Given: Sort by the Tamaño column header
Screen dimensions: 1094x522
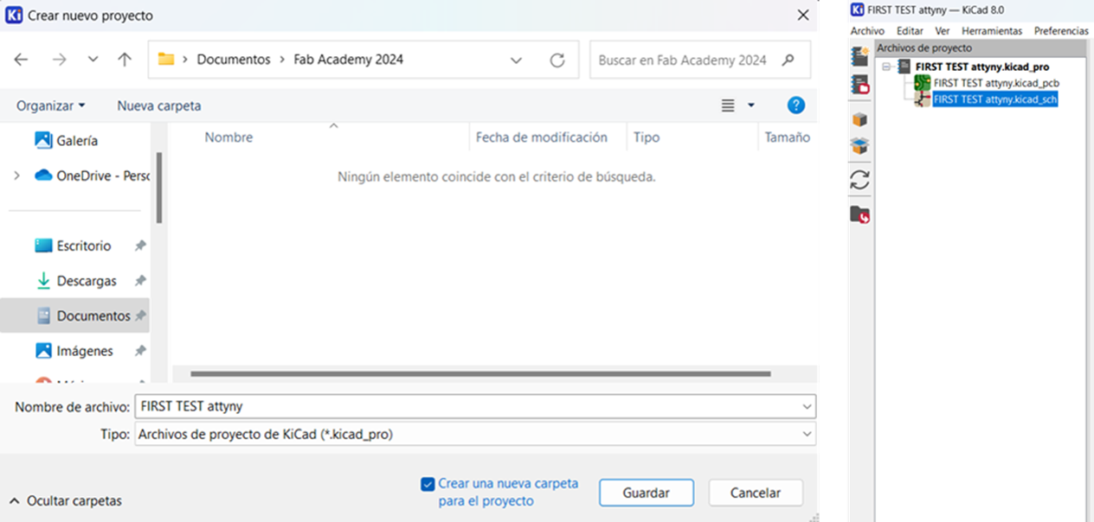Looking at the screenshot, I should click(788, 137).
